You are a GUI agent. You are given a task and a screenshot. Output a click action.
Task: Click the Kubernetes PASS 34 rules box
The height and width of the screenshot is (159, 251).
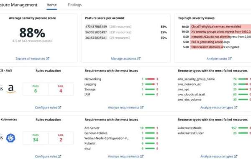(36, 138)
